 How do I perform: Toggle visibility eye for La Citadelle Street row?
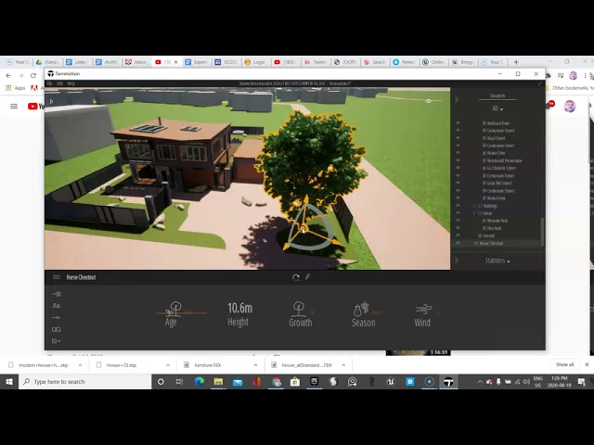pyautogui.click(x=458, y=168)
